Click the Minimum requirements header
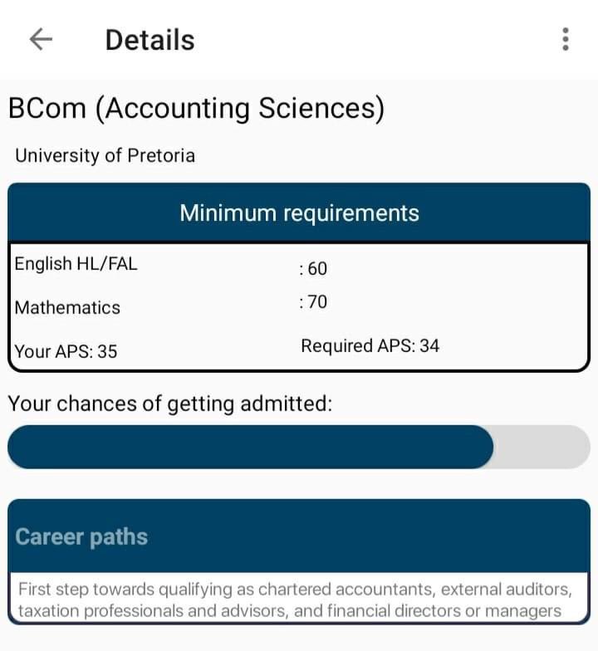This screenshot has width=598, height=651. [x=299, y=213]
